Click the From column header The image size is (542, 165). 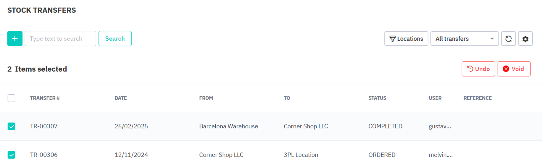(x=206, y=98)
